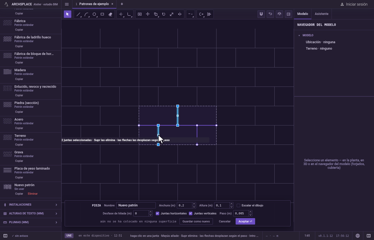Open the dashed line style tool
The image size is (374, 240).
click(190, 14)
